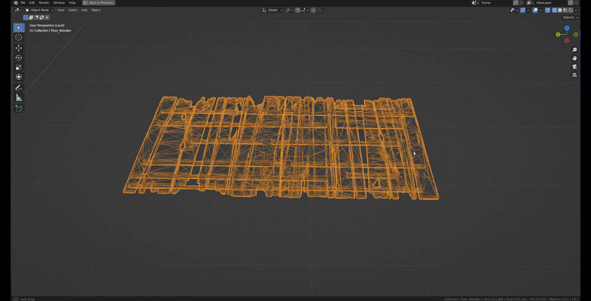Viewport: 591px width, 301px height.
Task: Click the Scene name field
Action: click(496, 2)
